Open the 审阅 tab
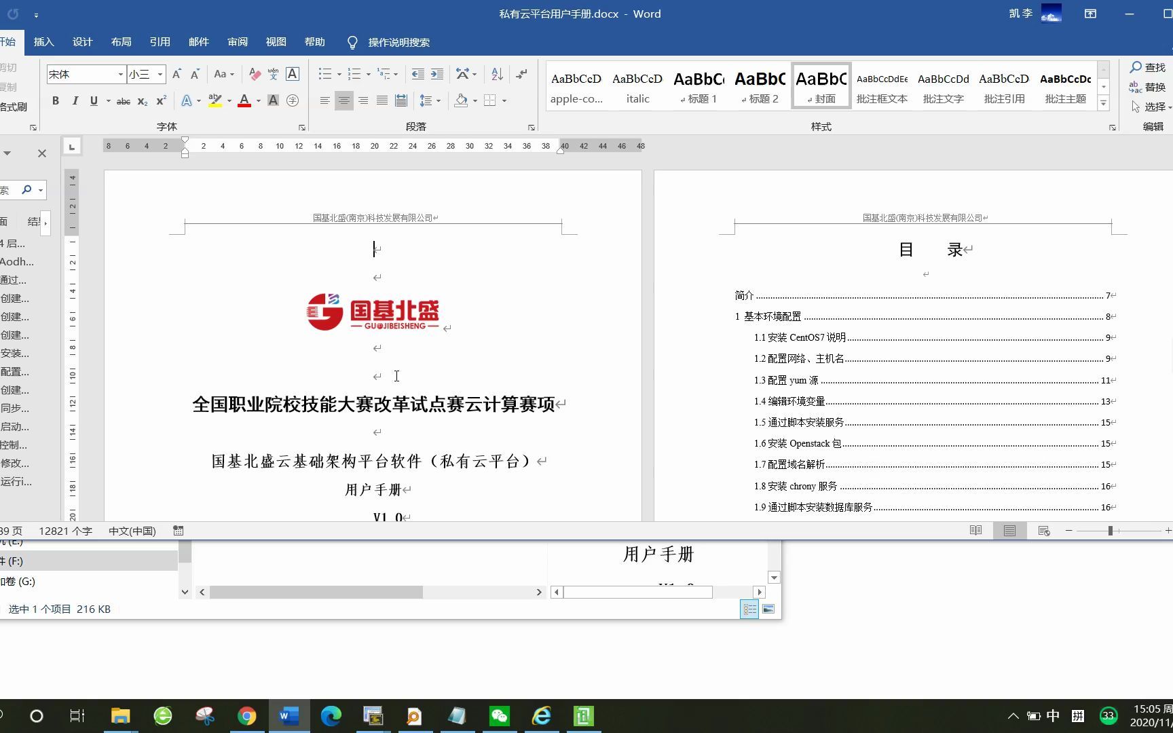Screen dimensions: 1173x733 [237, 42]
